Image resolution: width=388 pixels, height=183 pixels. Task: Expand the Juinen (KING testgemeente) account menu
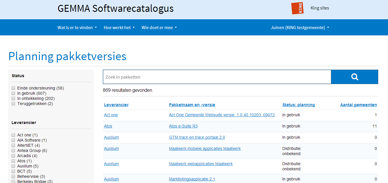click(300, 28)
